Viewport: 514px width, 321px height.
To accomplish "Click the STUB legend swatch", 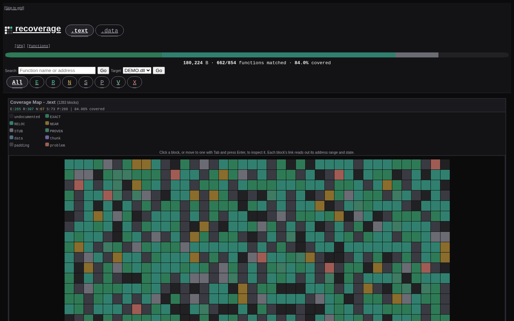I will coord(11,130).
